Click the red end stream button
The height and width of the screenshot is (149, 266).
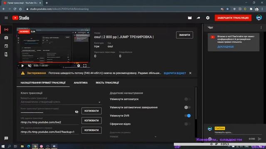pyautogui.click(x=233, y=18)
